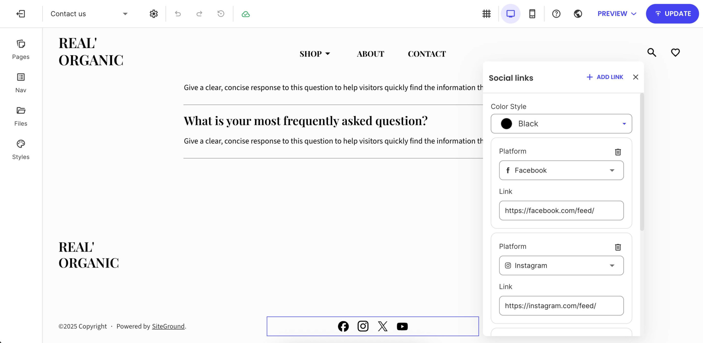Open the Styles panel

tap(21, 150)
